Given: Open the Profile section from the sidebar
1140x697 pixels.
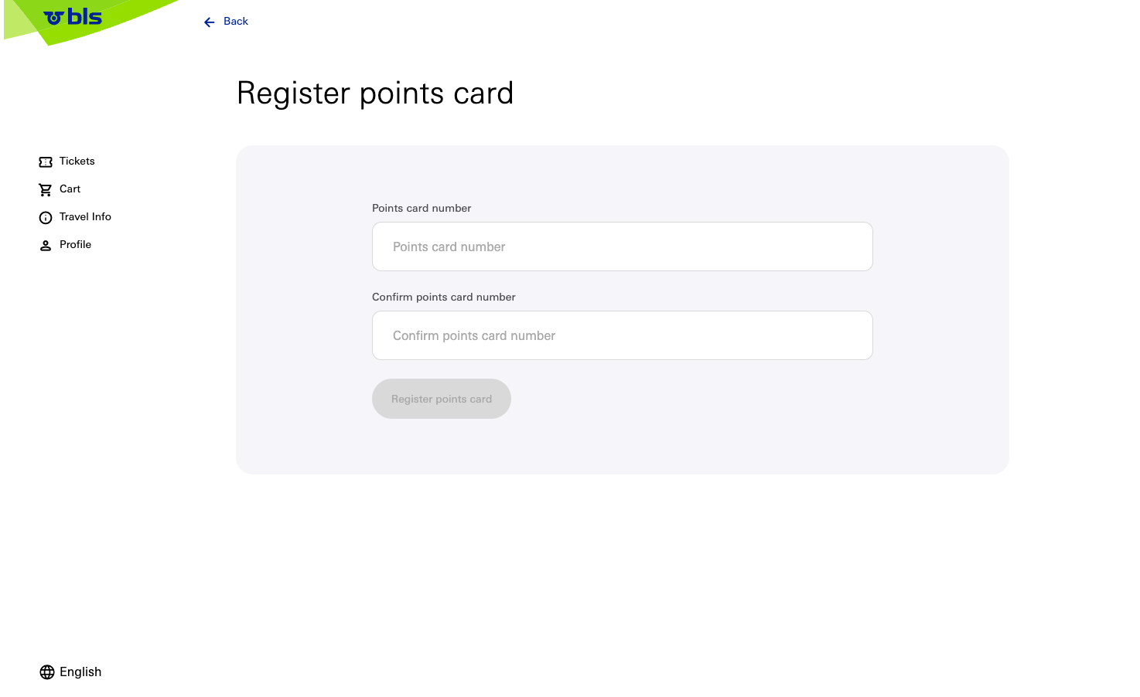Looking at the screenshot, I should point(75,244).
